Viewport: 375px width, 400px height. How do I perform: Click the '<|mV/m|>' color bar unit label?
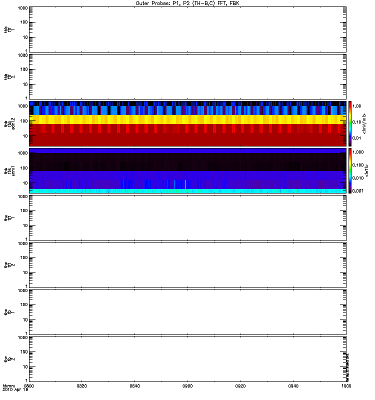[364, 123]
